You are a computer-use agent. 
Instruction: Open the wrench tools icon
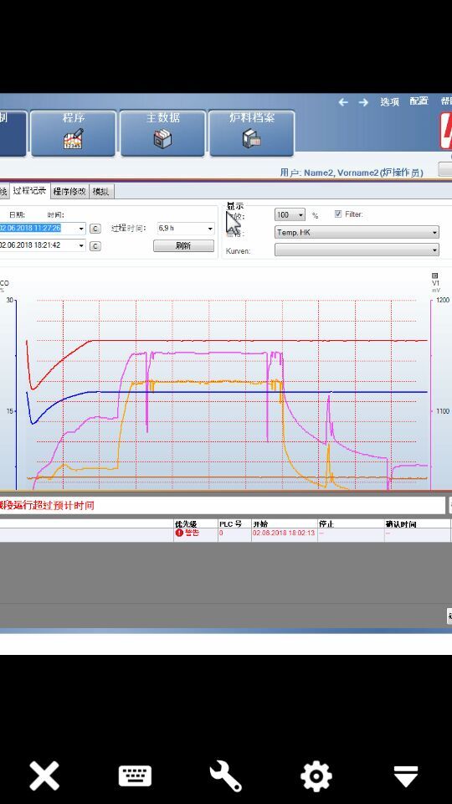coord(225,776)
